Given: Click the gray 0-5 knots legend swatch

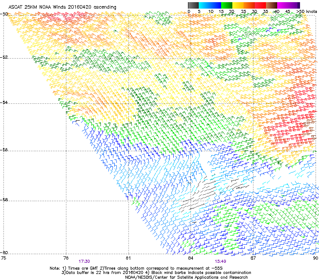Looking at the screenshot, I should [x=193, y=5].
